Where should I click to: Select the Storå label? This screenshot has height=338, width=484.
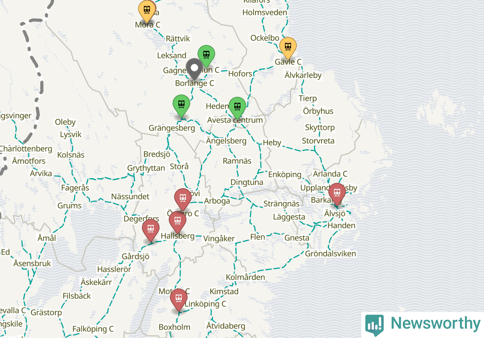[179, 166]
